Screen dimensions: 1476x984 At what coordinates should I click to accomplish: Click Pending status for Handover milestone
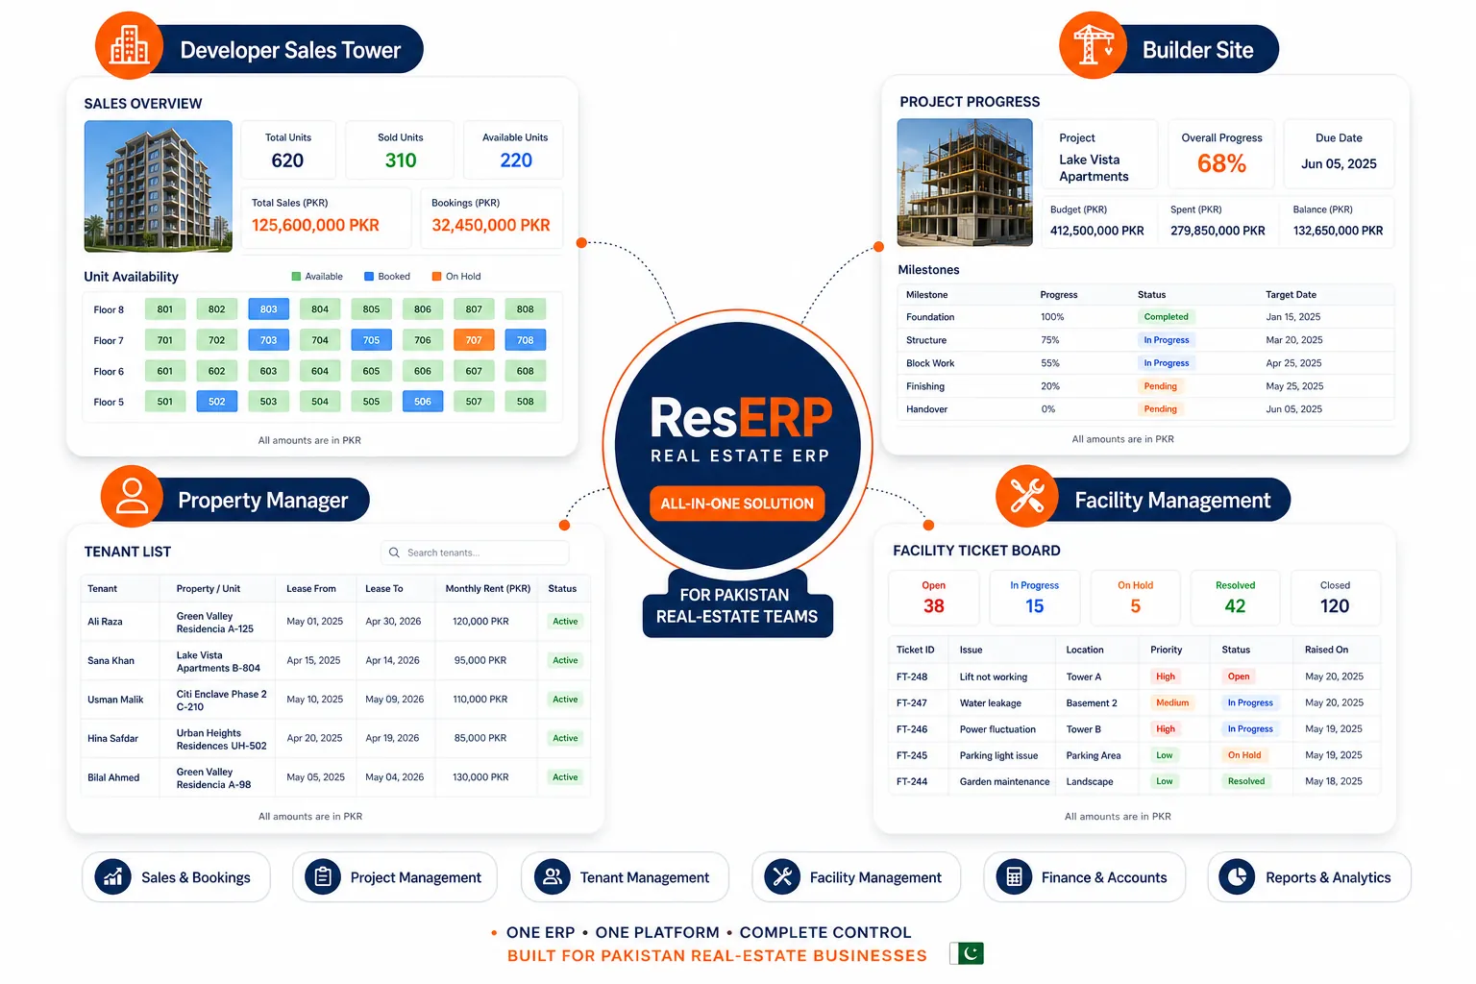tap(1161, 409)
